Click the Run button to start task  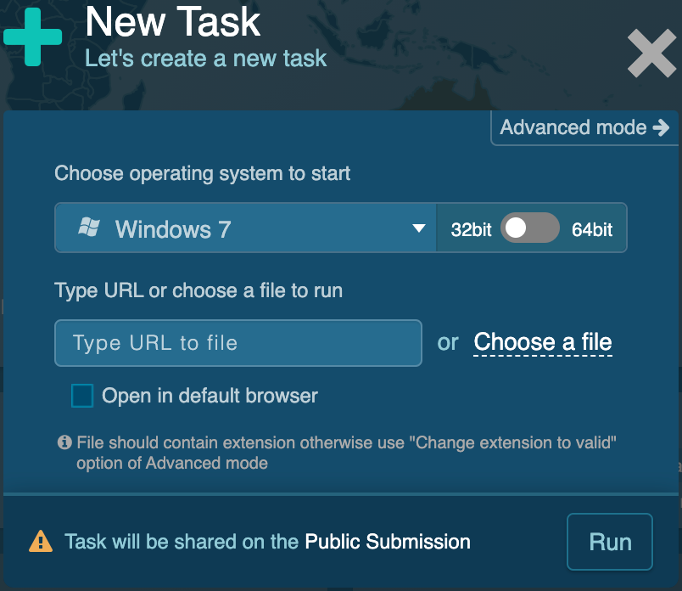point(610,542)
